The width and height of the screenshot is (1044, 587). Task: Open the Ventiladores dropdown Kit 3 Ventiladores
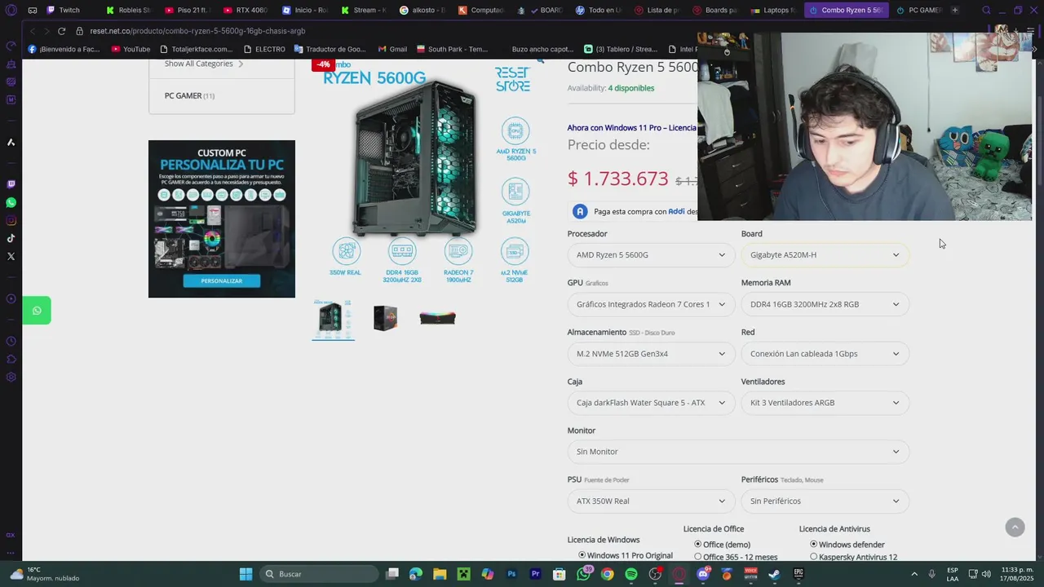click(x=825, y=403)
